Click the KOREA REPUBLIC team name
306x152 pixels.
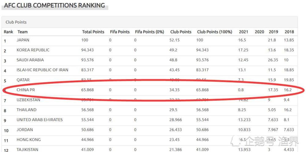click(x=33, y=50)
